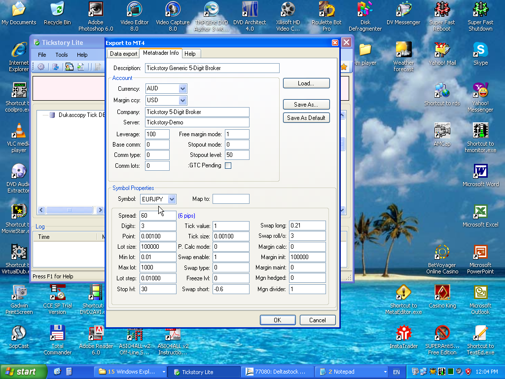Image resolution: width=505 pixels, height=379 pixels.
Task: Switch to the Data export tab
Action: (124, 54)
